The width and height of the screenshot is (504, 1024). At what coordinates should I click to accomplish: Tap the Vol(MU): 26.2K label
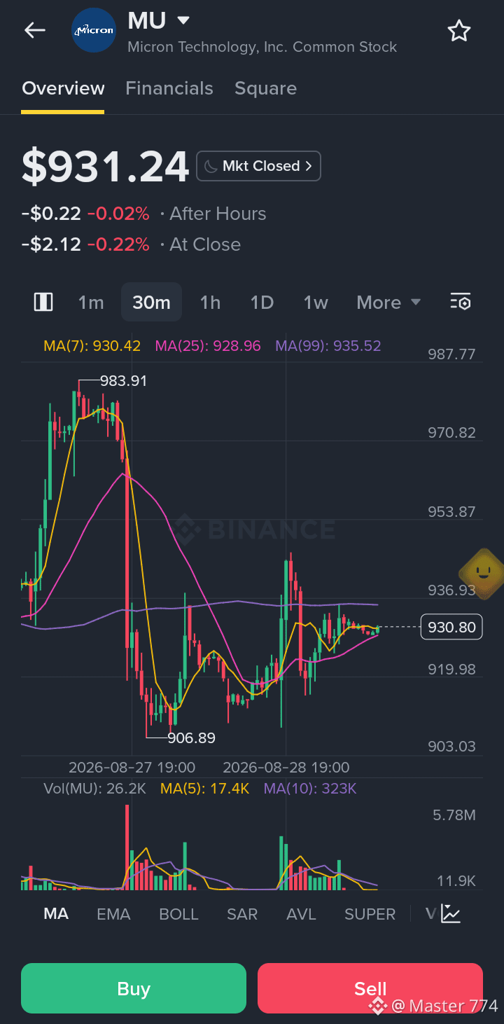pos(94,789)
